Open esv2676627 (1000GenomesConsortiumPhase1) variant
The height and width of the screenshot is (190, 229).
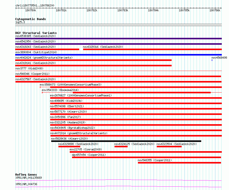[81, 95]
